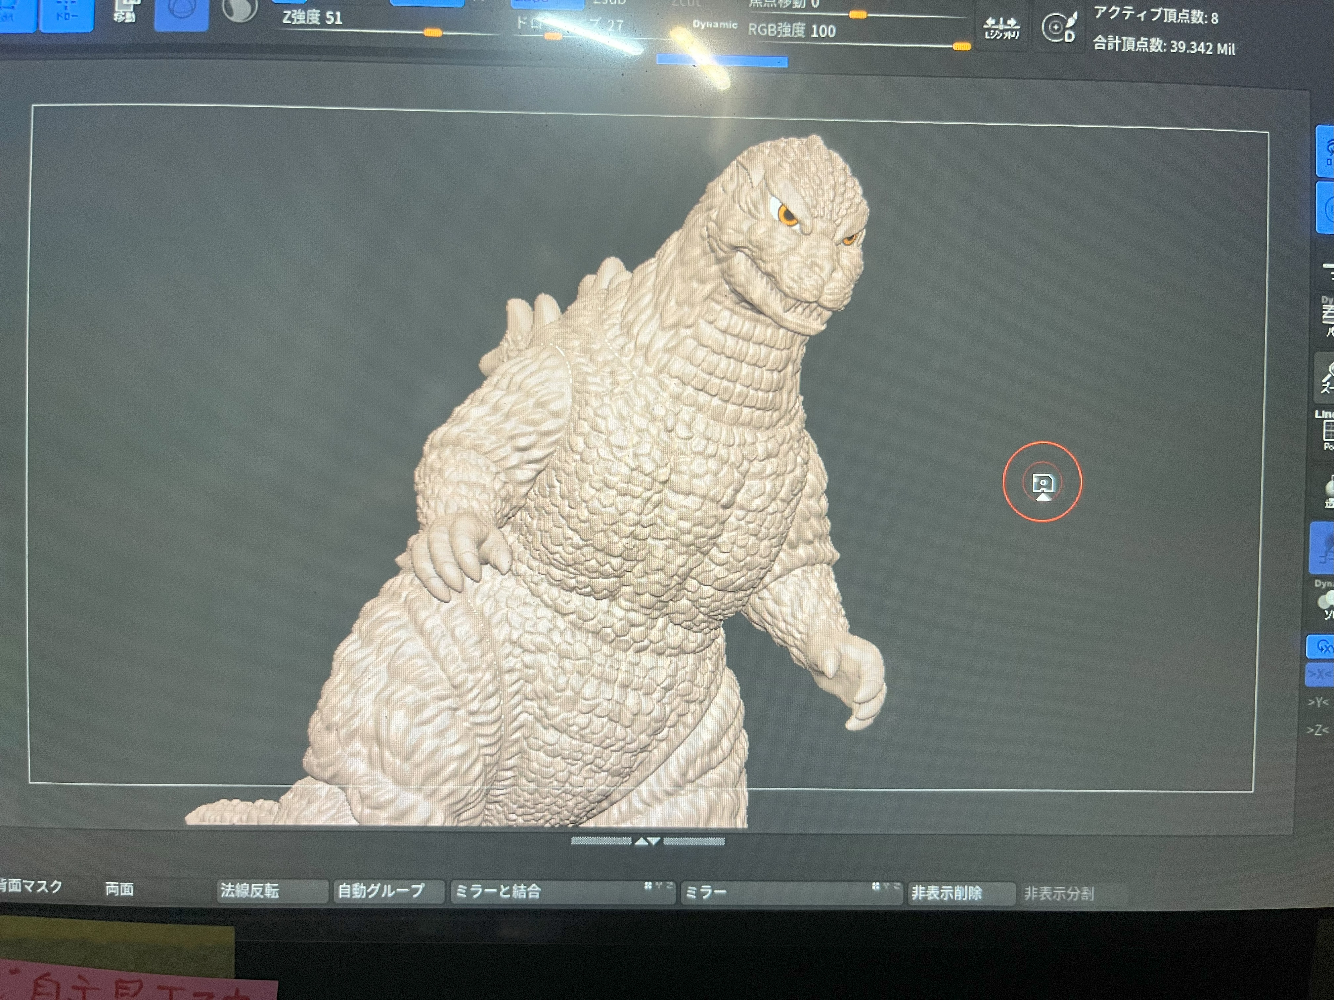Screen dimensions: 1334x1000
Task: Click the blue ghost (ゴースト) icon
Action: (x=1322, y=547)
